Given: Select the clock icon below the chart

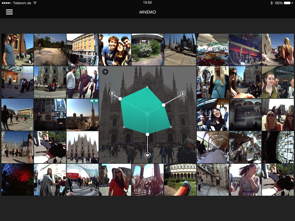Looking at the screenshot, I should pos(147,155).
